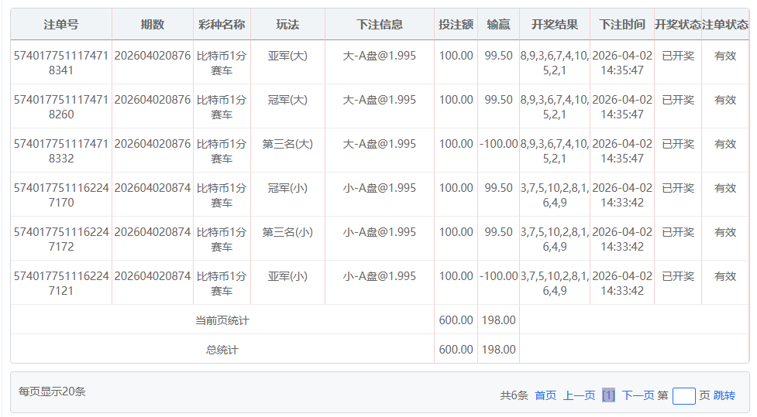757x417 pixels.
Task: Click the 期数 column header
Action: pyautogui.click(x=153, y=25)
